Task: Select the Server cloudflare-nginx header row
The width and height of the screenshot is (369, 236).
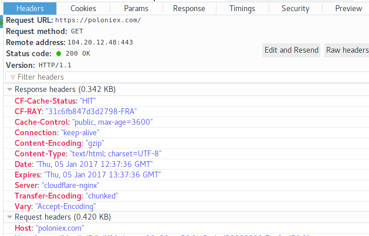Action: (x=186, y=185)
